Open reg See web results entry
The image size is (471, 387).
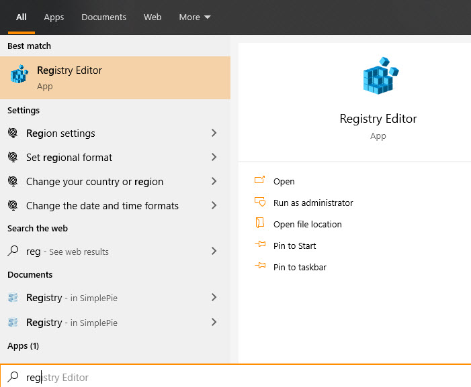pos(115,252)
